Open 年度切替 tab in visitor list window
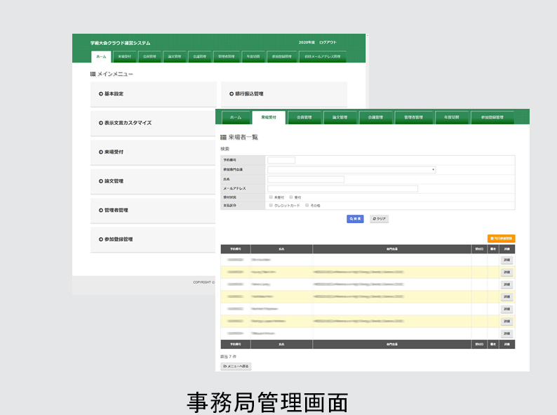The height and width of the screenshot is (415, 557). [x=452, y=117]
